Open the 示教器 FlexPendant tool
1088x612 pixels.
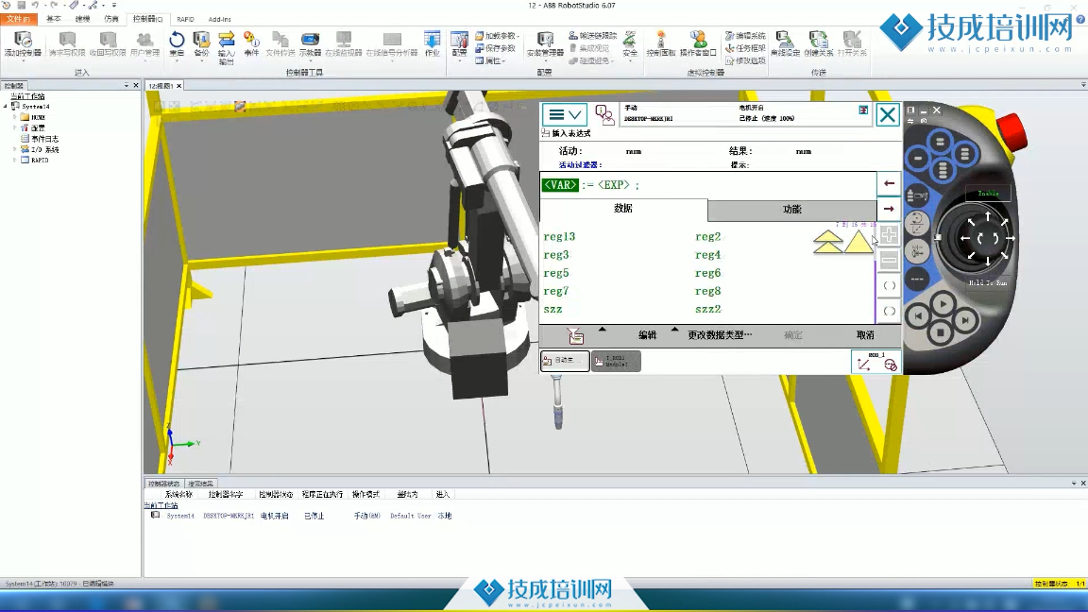pyautogui.click(x=310, y=43)
